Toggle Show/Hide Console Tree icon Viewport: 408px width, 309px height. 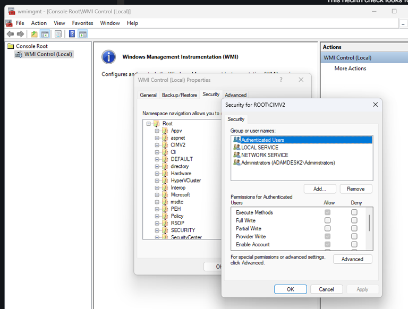point(45,34)
